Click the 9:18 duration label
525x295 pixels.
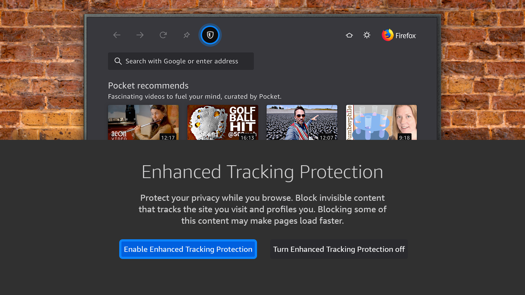click(x=404, y=137)
